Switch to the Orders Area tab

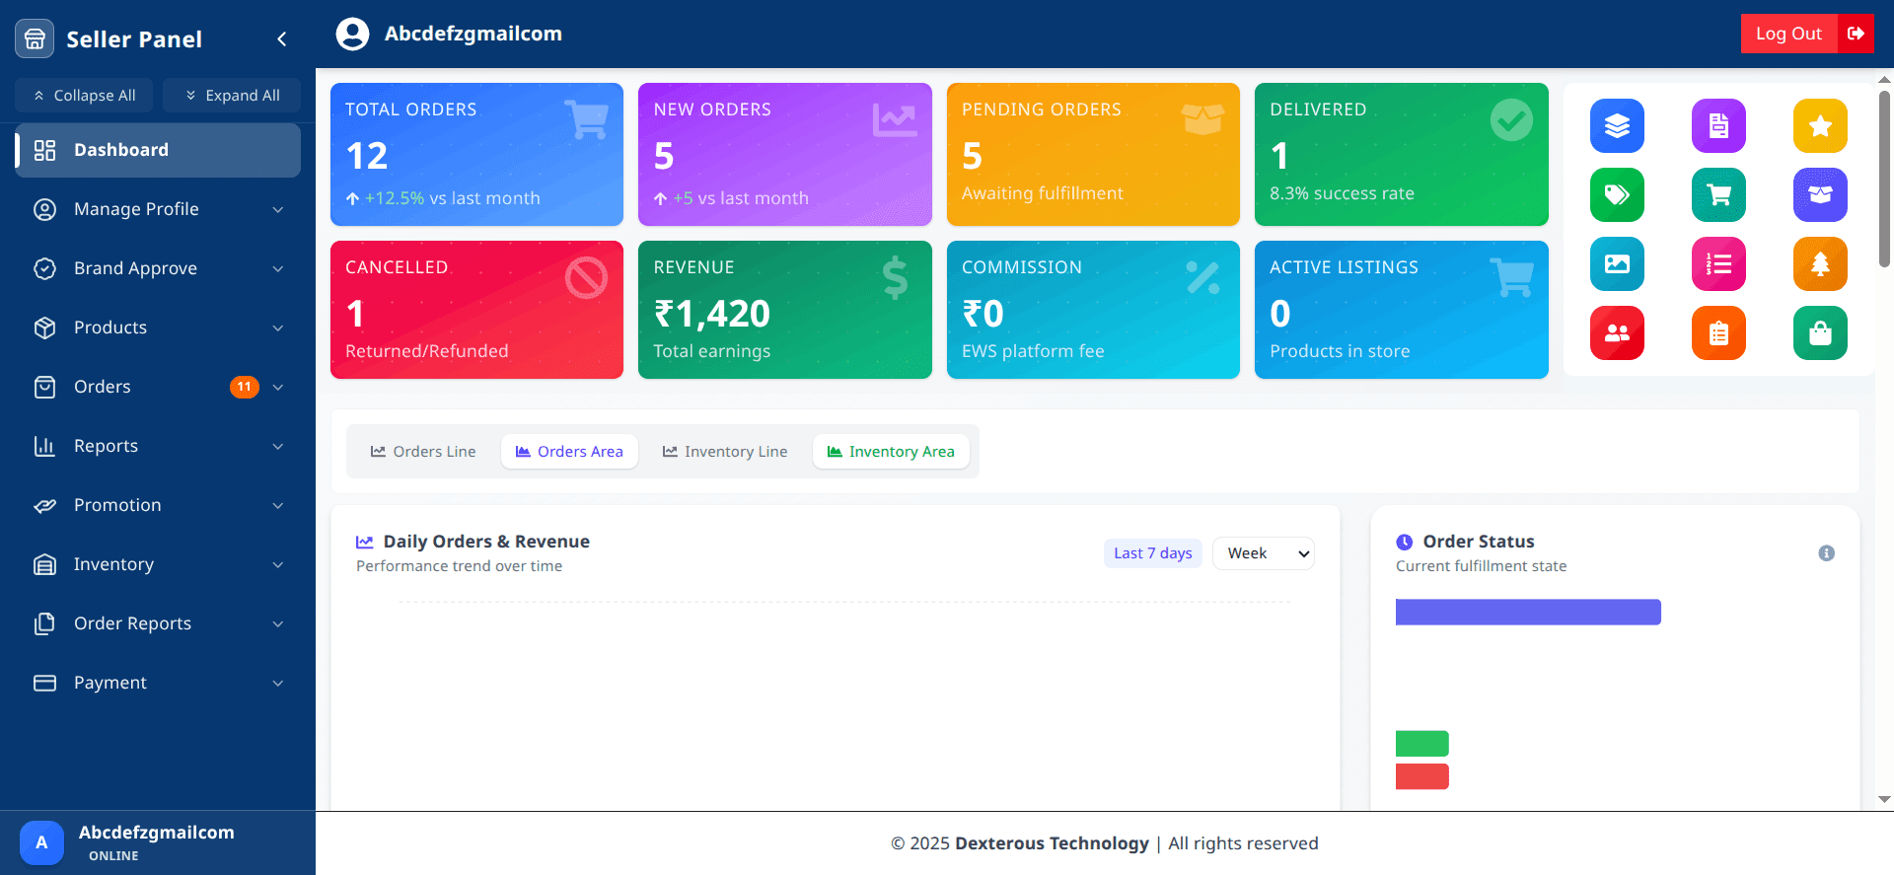point(569,452)
